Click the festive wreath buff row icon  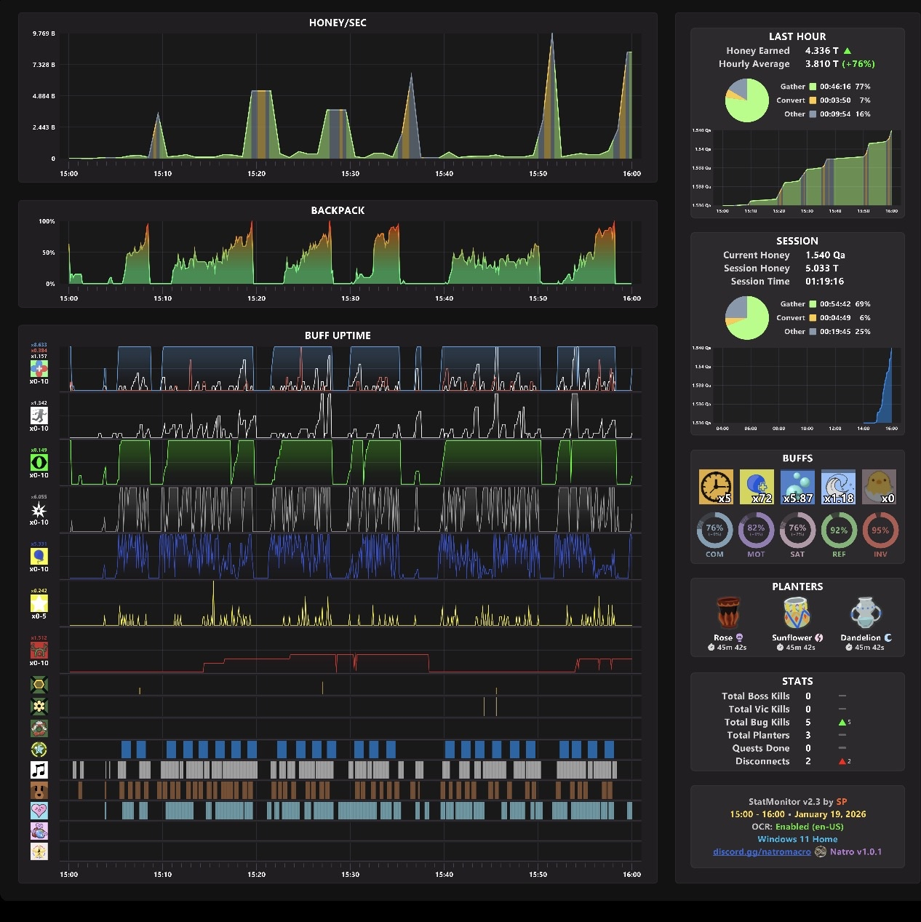coord(39,728)
